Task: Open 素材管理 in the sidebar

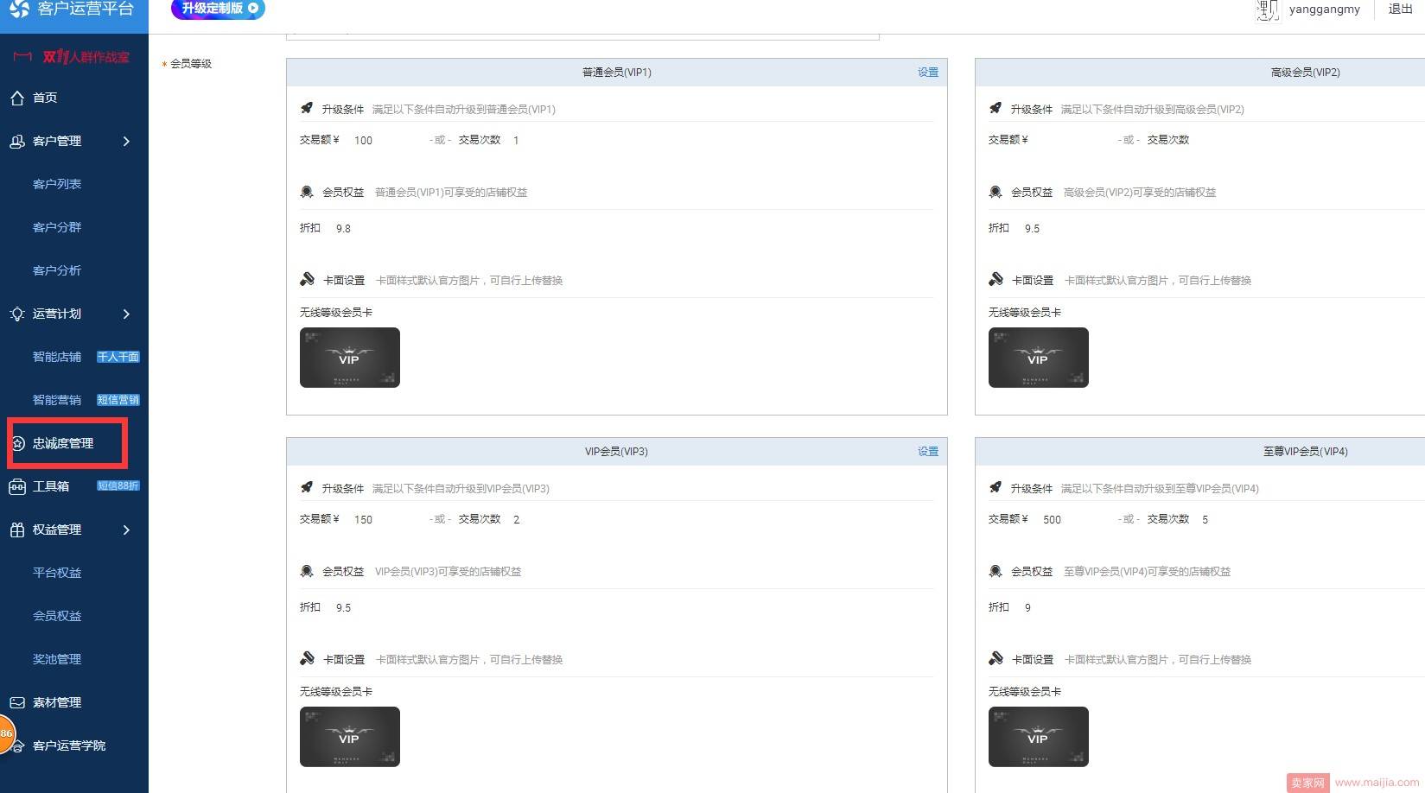Action: (57, 702)
